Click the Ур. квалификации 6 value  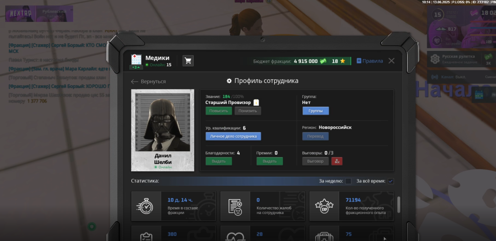pyautogui.click(x=244, y=128)
